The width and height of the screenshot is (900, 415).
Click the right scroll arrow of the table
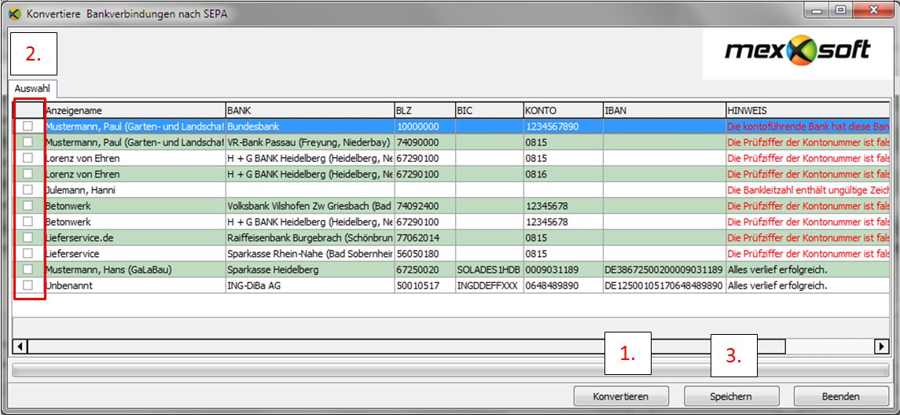click(881, 346)
